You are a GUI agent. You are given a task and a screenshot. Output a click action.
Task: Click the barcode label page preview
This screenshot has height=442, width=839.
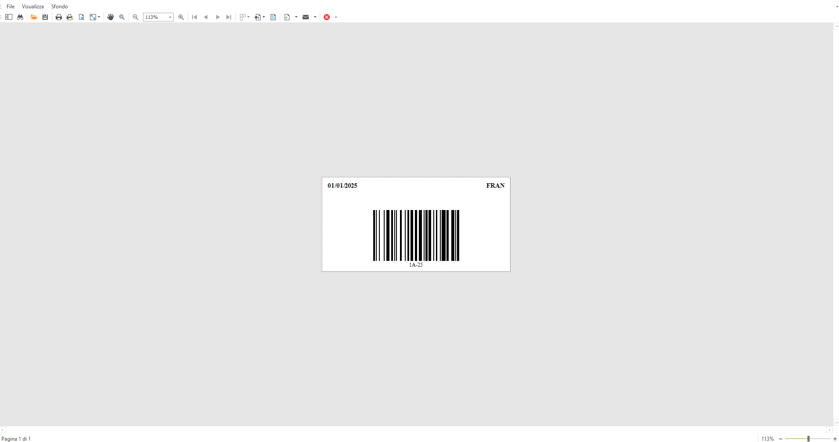tap(416, 225)
